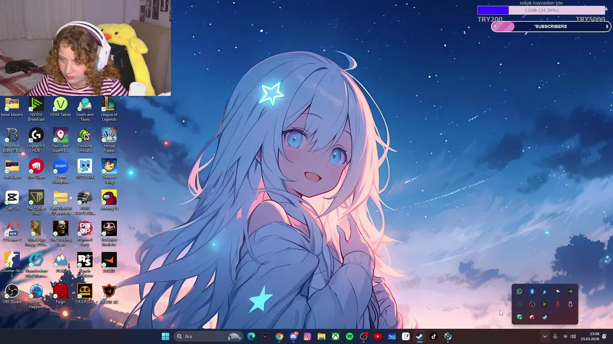
Task: Select the Yeni WinRAR ZIP arşivi file
Action: click(60, 203)
